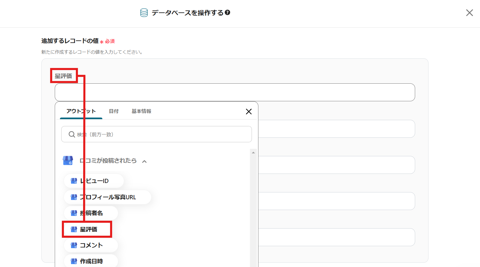Switch to the 日付 tab

pos(114,111)
